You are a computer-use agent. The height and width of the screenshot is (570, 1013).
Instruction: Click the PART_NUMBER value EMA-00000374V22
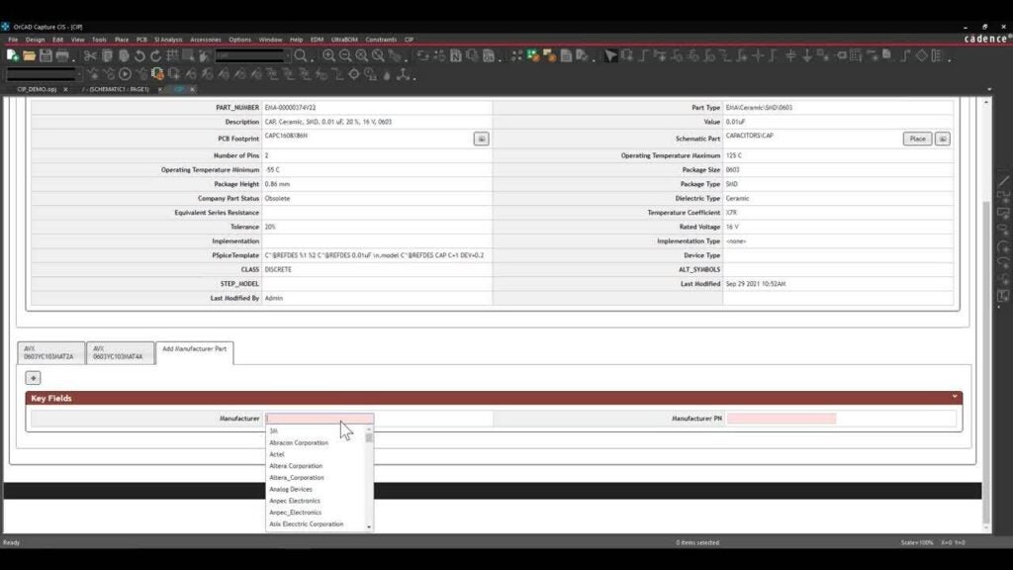290,108
